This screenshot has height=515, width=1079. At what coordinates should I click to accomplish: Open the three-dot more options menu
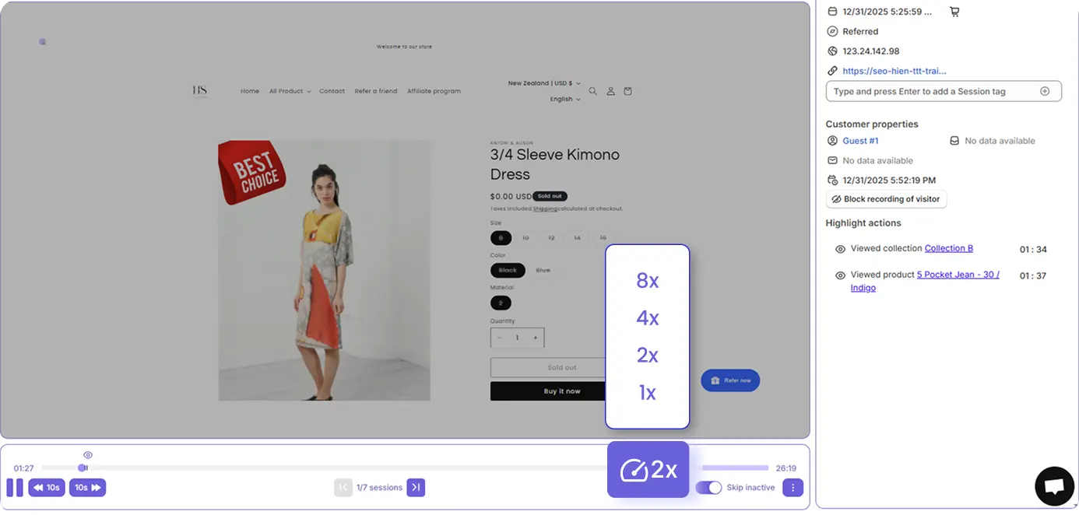793,488
